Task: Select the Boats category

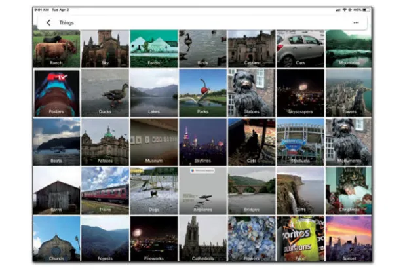Action: [56, 142]
